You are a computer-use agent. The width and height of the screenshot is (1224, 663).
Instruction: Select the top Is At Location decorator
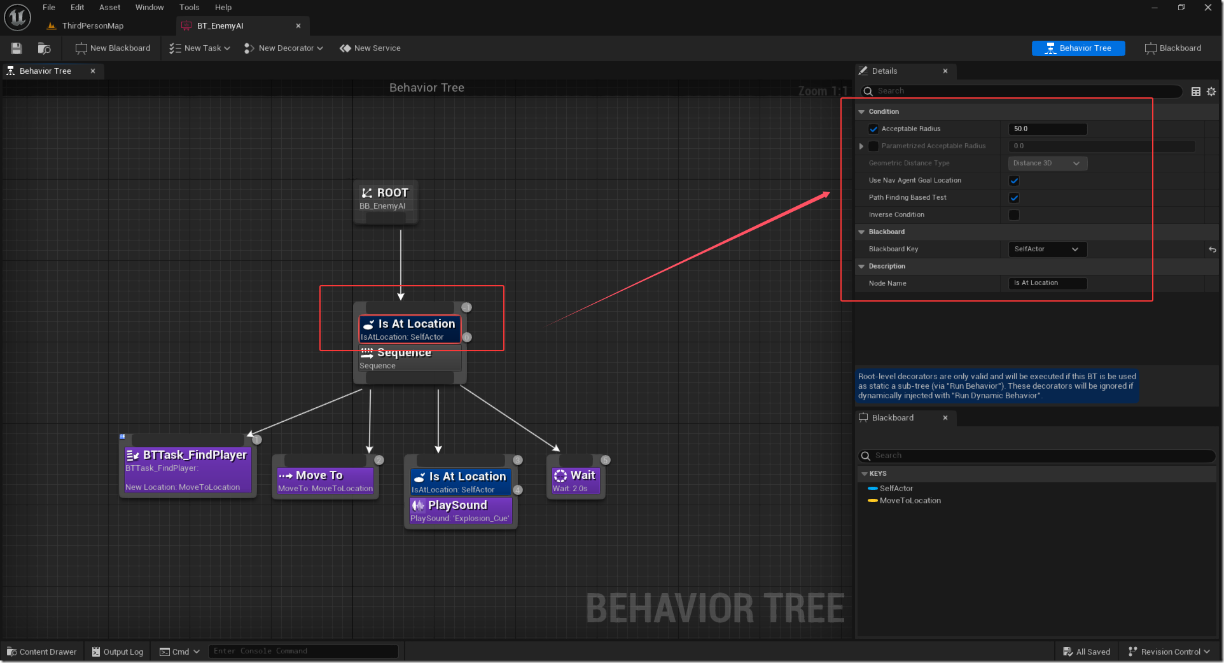(410, 330)
